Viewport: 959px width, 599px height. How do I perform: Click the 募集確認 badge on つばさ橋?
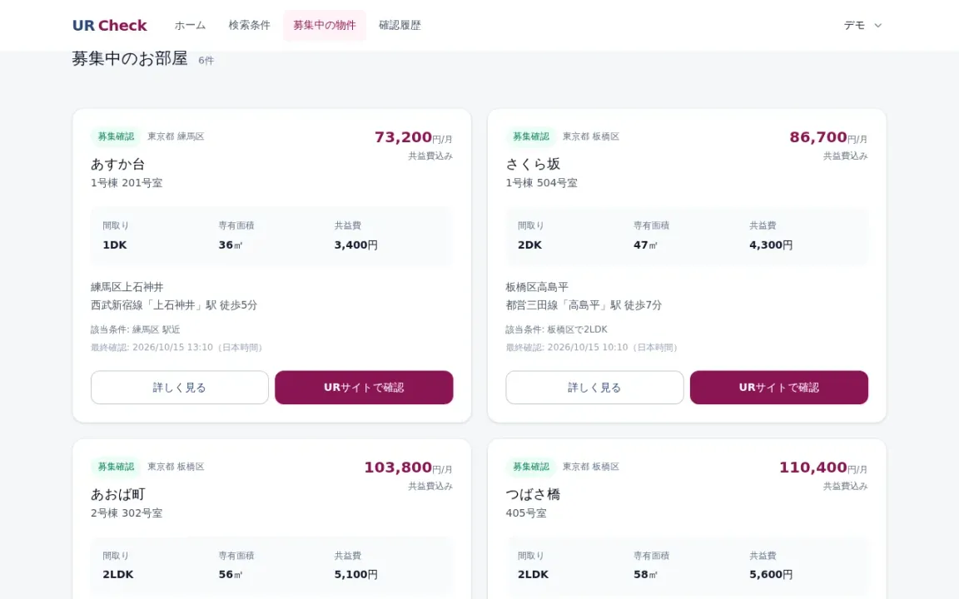(x=530, y=467)
